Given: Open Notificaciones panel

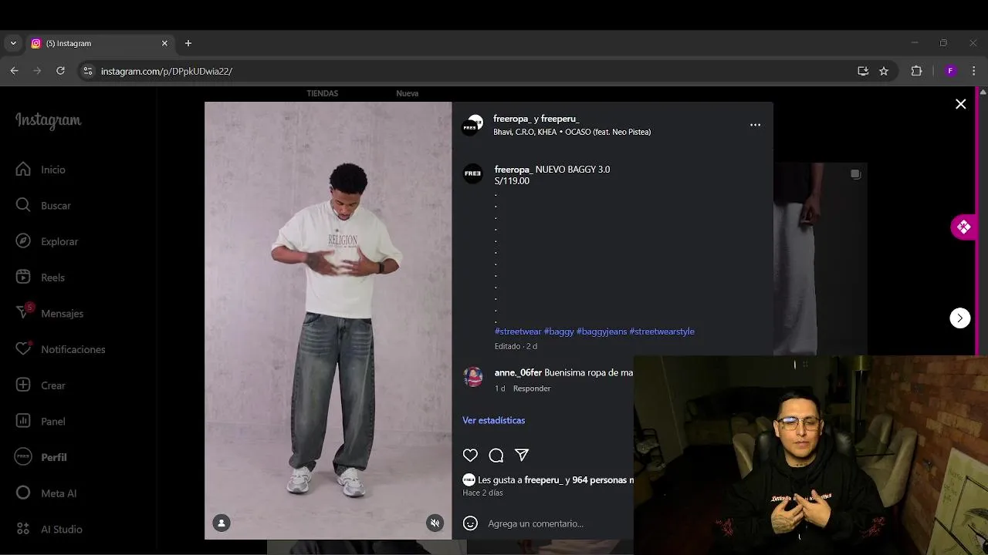Looking at the screenshot, I should click(60, 349).
